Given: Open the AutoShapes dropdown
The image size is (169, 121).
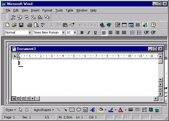Looking at the screenshot, I should click(44, 110).
